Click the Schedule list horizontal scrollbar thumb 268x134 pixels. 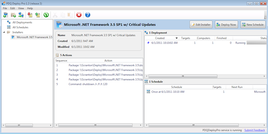pyautogui.click(x=193, y=125)
